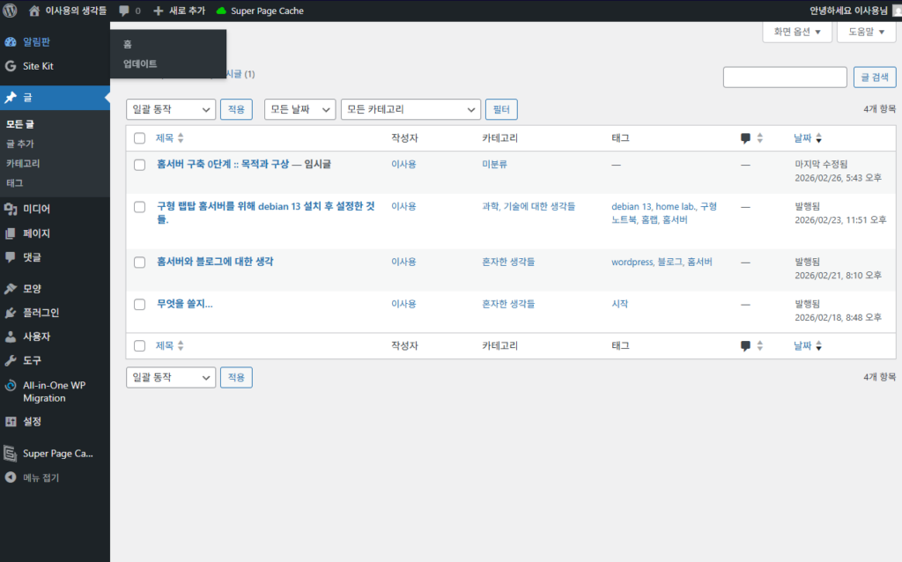This screenshot has width=902, height=562.
Task: Open the 미디어 media library menu
Action: point(36,210)
